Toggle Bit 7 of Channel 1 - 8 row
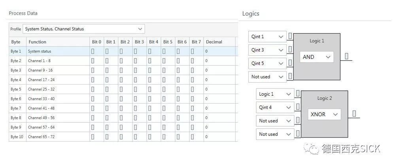This screenshot has height=166, width=393. (193, 61)
